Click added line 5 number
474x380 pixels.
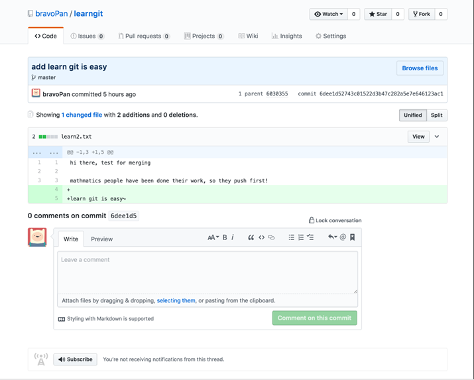point(56,198)
